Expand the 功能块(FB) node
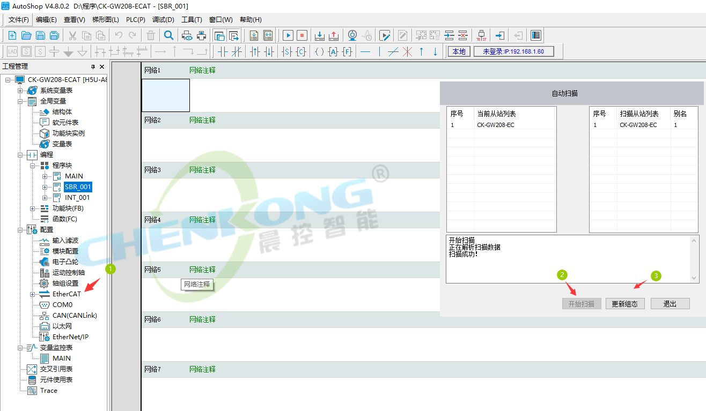Viewport: 706px width, 411px height. point(33,208)
